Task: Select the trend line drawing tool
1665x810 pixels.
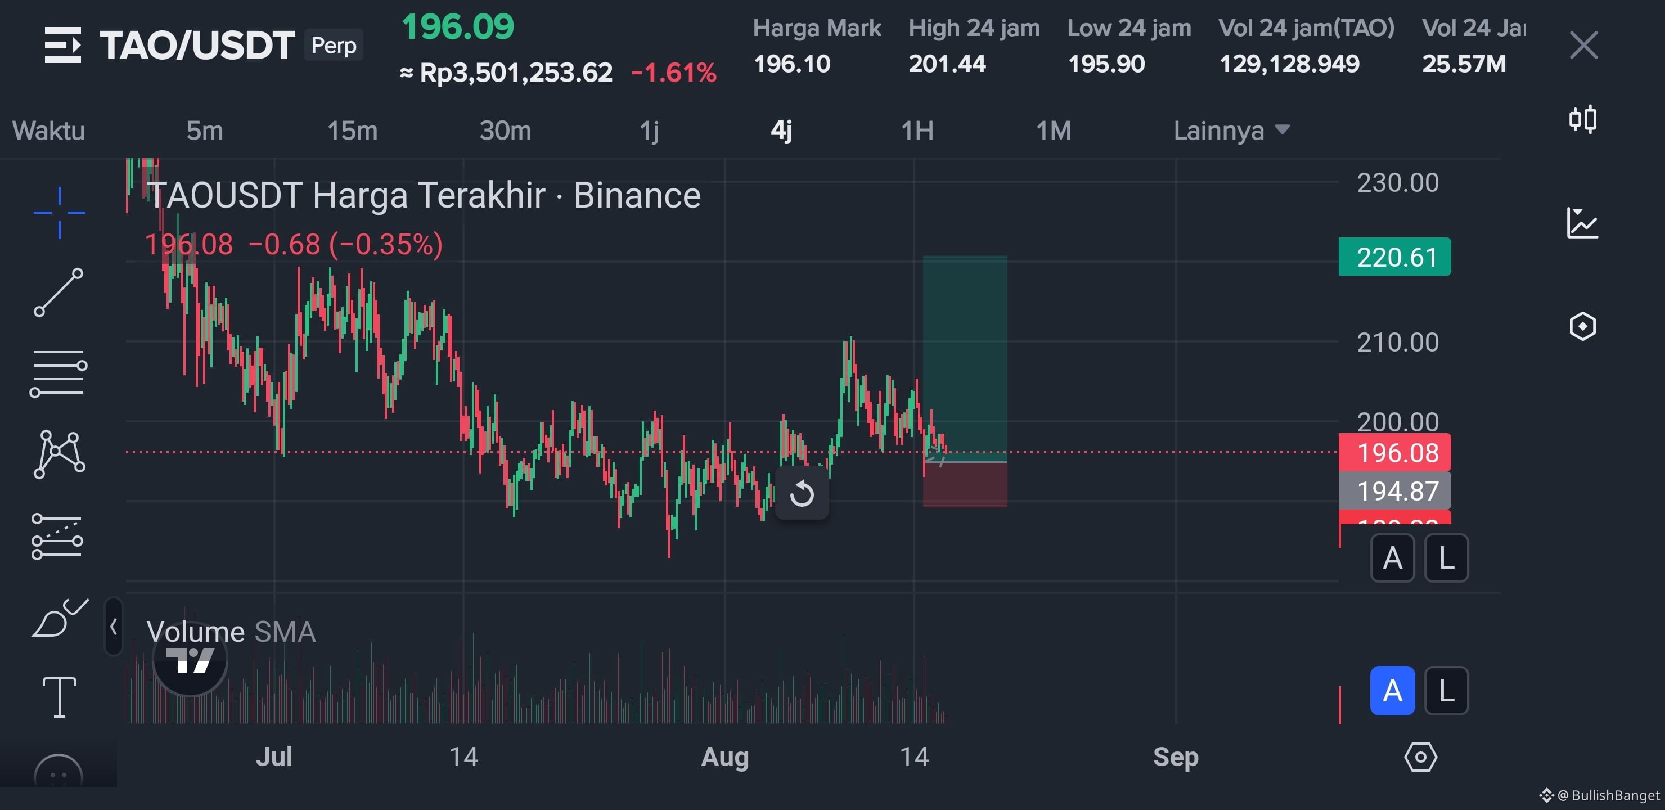Action: click(59, 292)
